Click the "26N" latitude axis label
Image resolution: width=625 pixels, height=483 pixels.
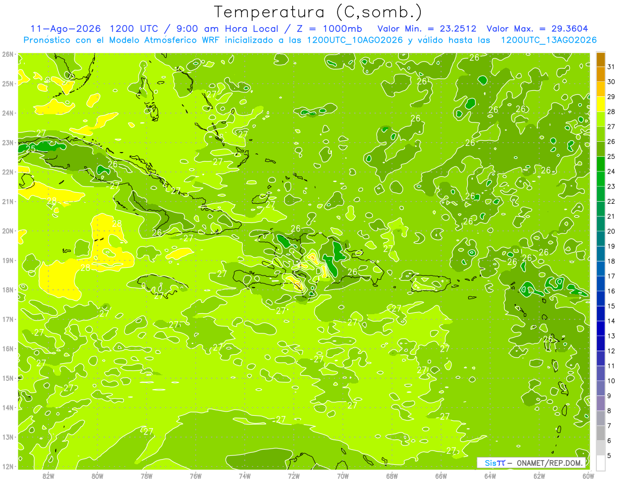[x=8, y=54]
